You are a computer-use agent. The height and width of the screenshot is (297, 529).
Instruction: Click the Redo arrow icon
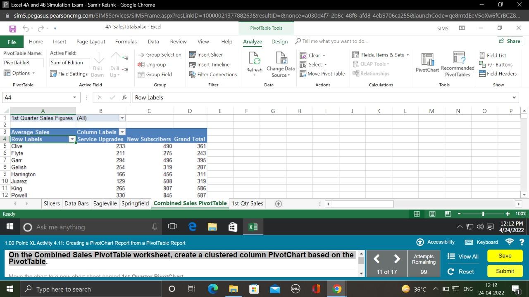pos(41,28)
